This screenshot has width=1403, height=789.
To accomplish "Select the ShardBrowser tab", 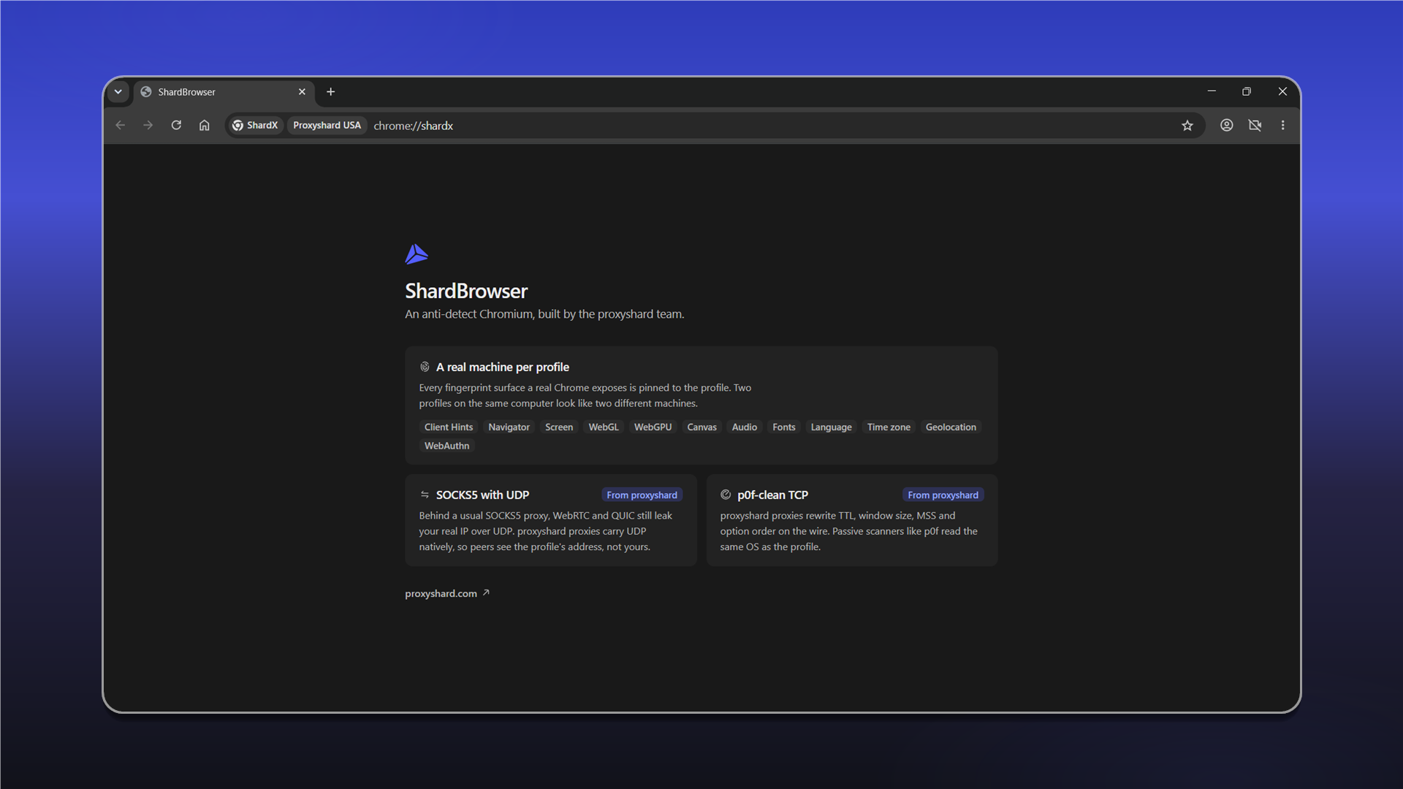I will [x=224, y=92].
